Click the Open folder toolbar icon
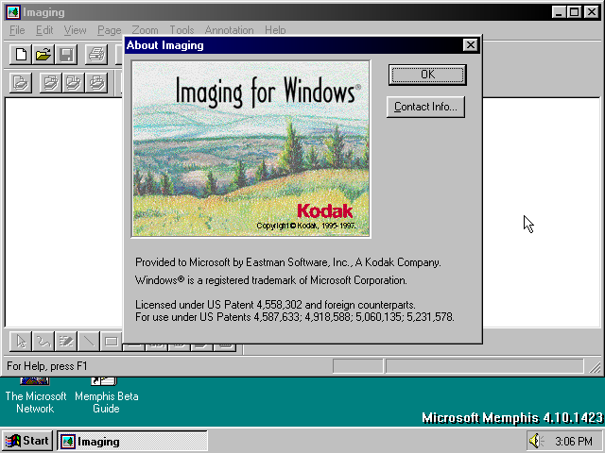605x453 pixels. [x=43, y=55]
